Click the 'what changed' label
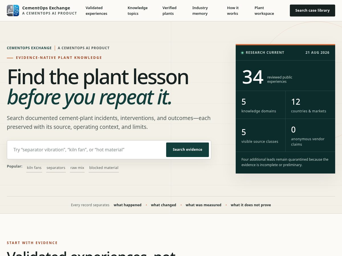 [164, 205]
